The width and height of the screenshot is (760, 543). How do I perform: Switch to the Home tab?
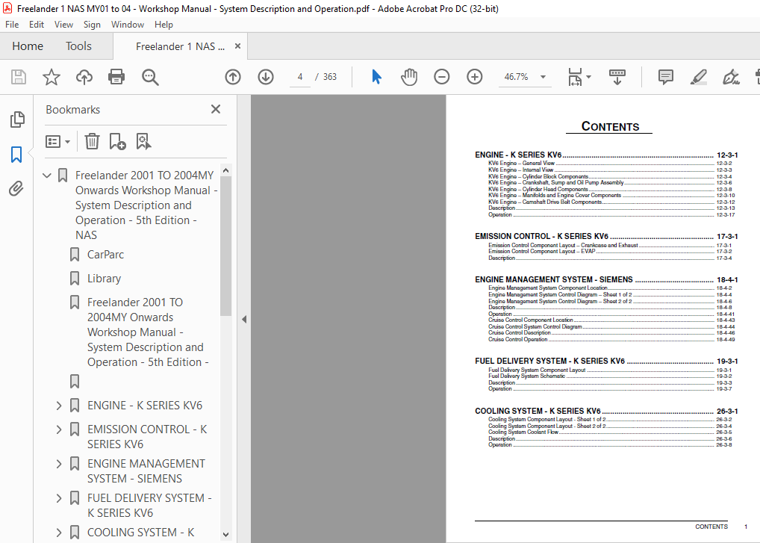(x=28, y=46)
